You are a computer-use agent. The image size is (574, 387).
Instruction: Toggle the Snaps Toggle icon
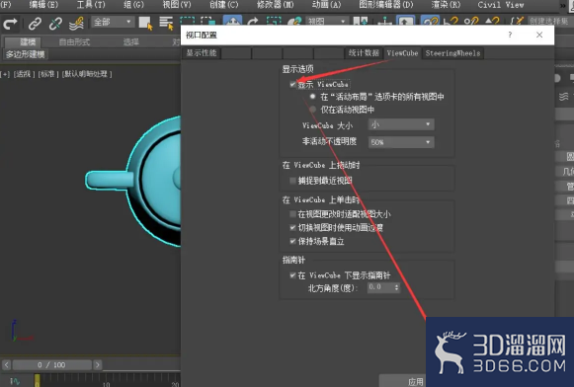click(430, 21)
